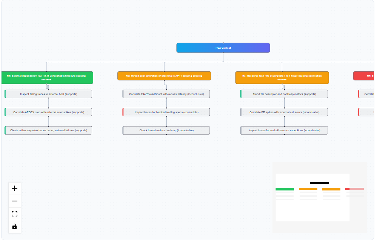Select the HCA Context root node
This screenshot has width=377, height=241.
pos(223,48)
